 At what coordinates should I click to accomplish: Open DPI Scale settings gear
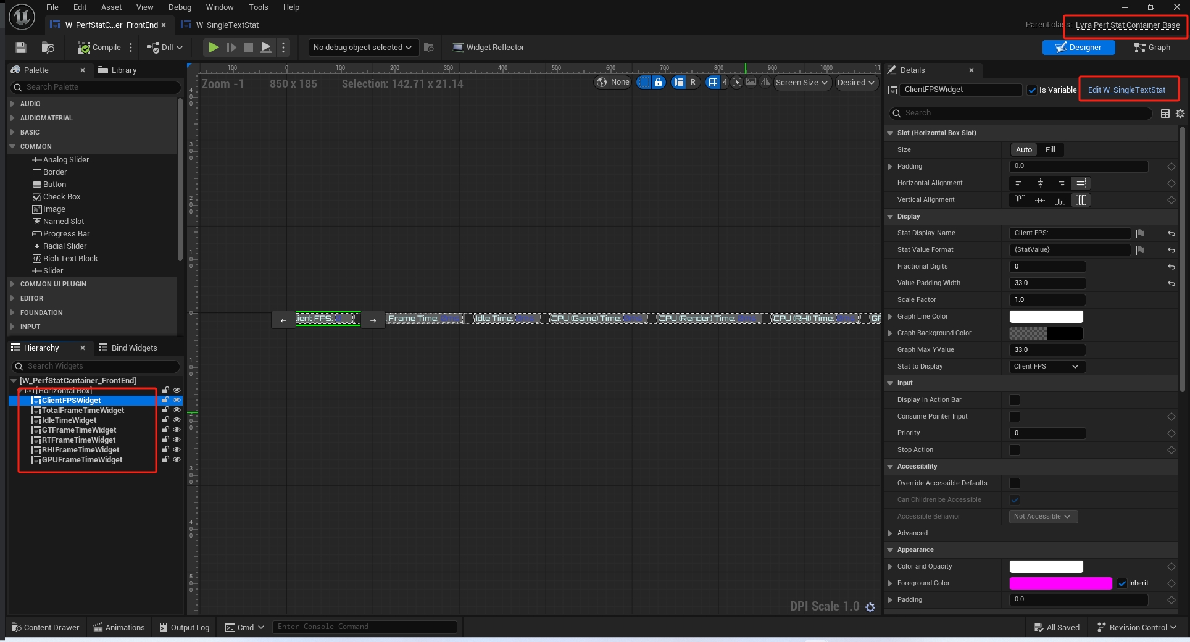click(x=870, y=607)
